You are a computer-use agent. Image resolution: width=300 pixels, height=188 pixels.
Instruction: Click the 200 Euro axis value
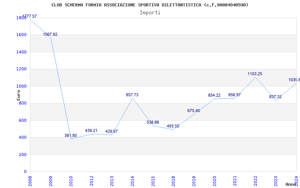[x=22, y=155]
